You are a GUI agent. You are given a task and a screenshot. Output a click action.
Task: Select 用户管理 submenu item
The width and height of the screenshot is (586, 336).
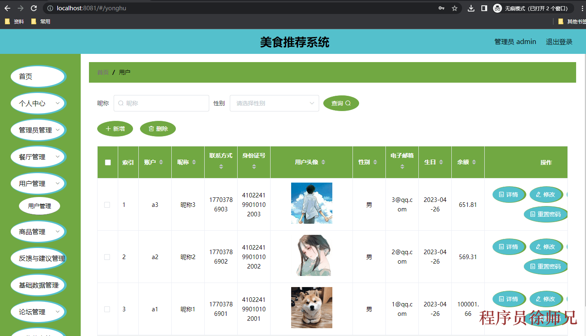click(x=40, y=206)
